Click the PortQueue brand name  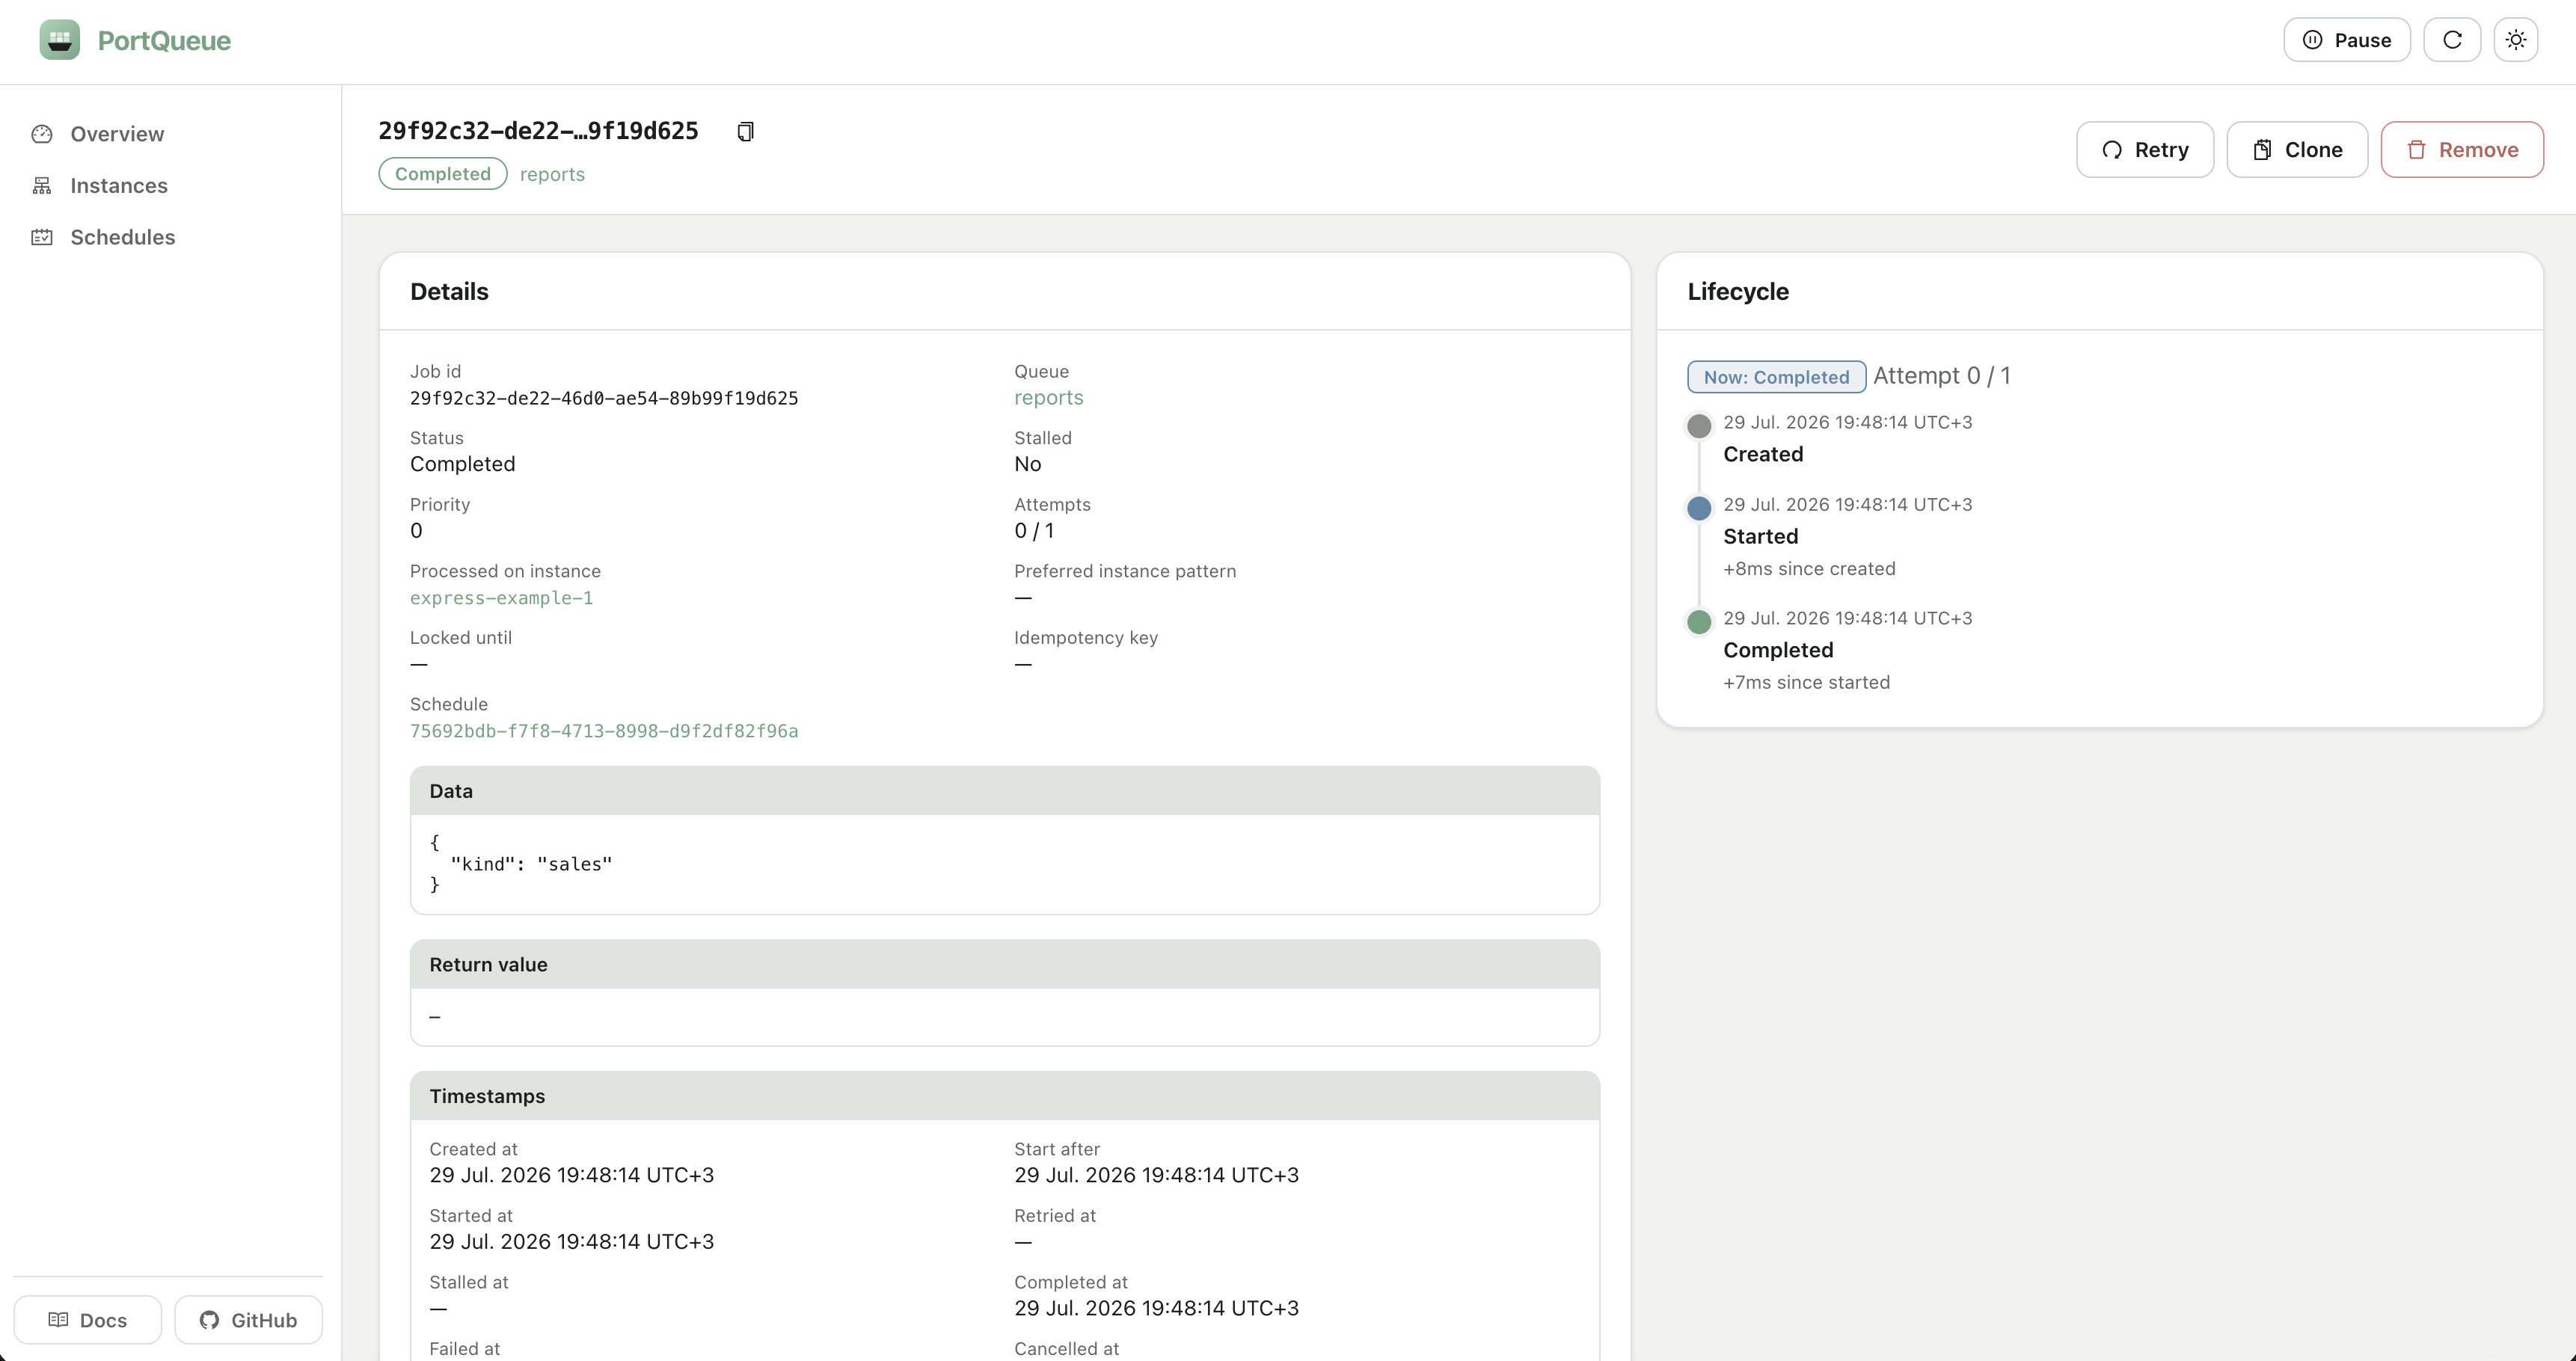pyautogui.click(x=164, y=41)
